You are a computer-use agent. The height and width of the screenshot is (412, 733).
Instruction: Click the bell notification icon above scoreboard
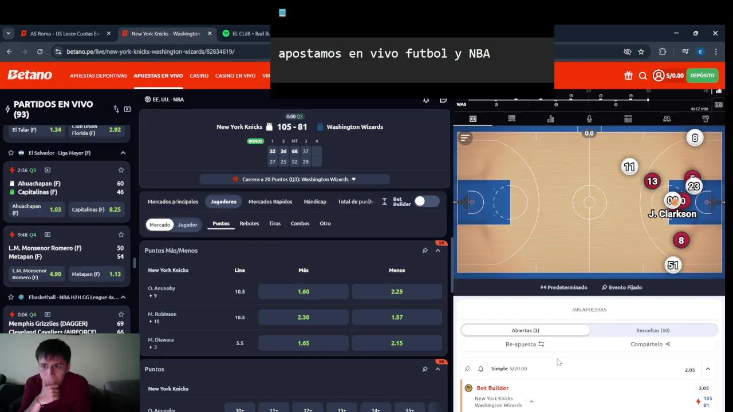tap(426, 100)
